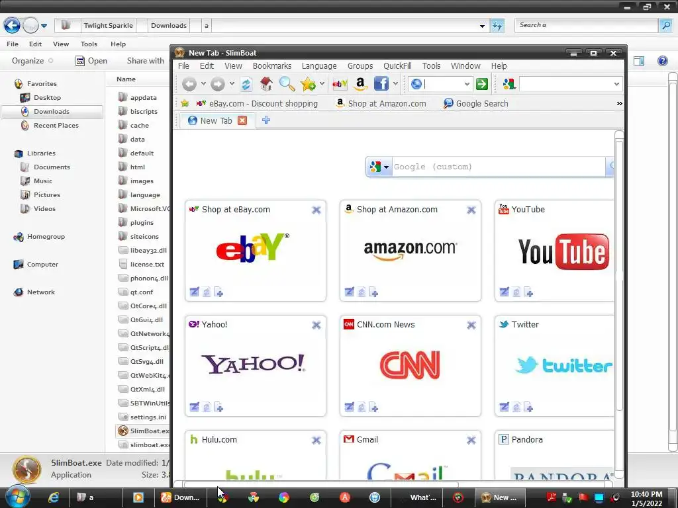Click the Google search engine icon in toolbar
Image resolution: width=678 pixels, height=508 pixels.
point(509,84)
